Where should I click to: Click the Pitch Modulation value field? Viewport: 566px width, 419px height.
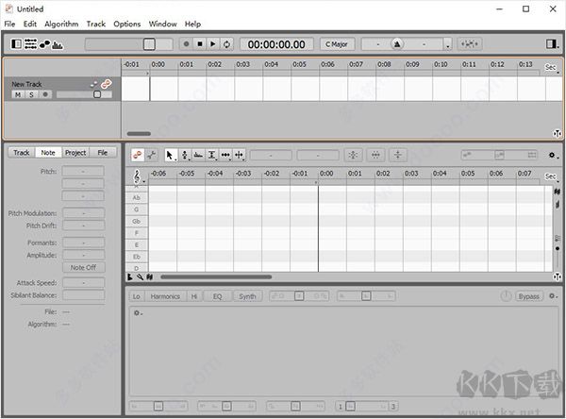(83, 213)
